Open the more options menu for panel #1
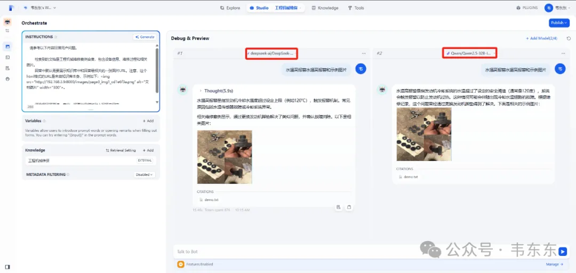Image resolution: width=576 pixels, height=273 pixels. [364, 54]
